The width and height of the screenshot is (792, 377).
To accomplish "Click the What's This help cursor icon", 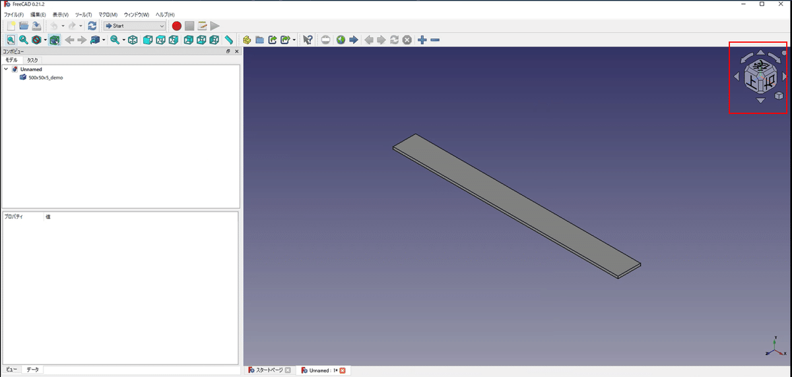I will click(308, 40).
